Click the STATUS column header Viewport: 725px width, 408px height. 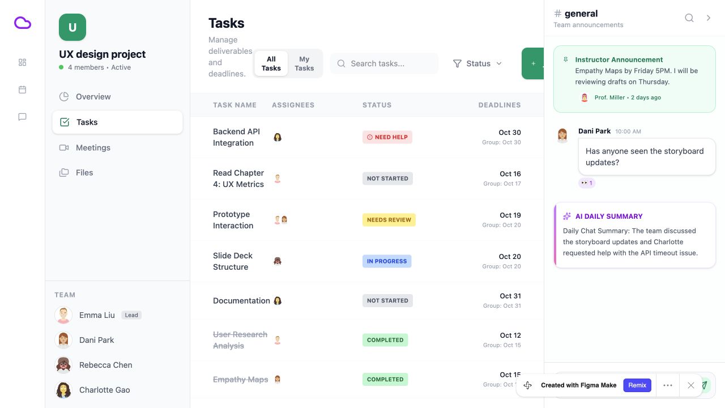coord(377,105)
